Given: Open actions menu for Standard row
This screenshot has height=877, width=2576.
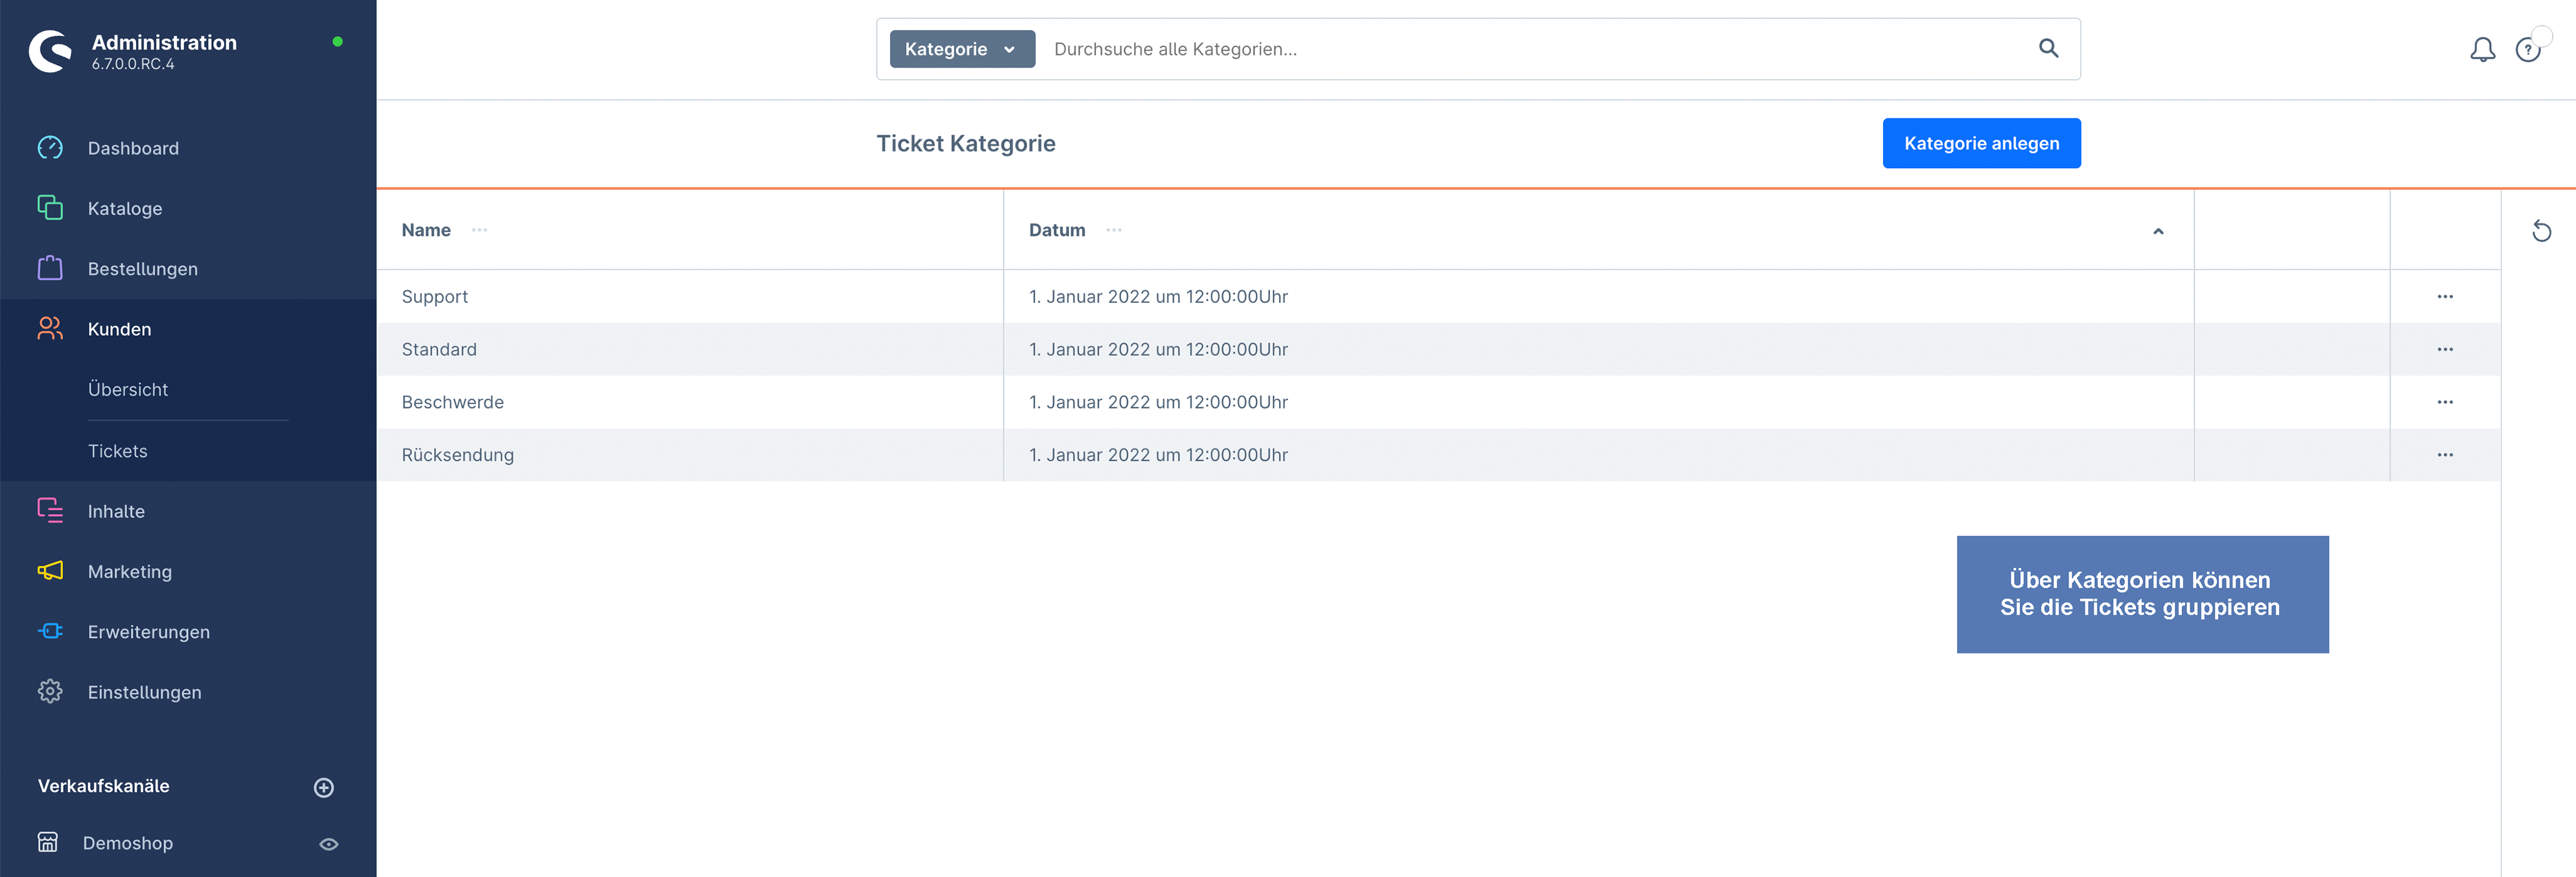Looking at the screenshot, I should [2445, 349].
